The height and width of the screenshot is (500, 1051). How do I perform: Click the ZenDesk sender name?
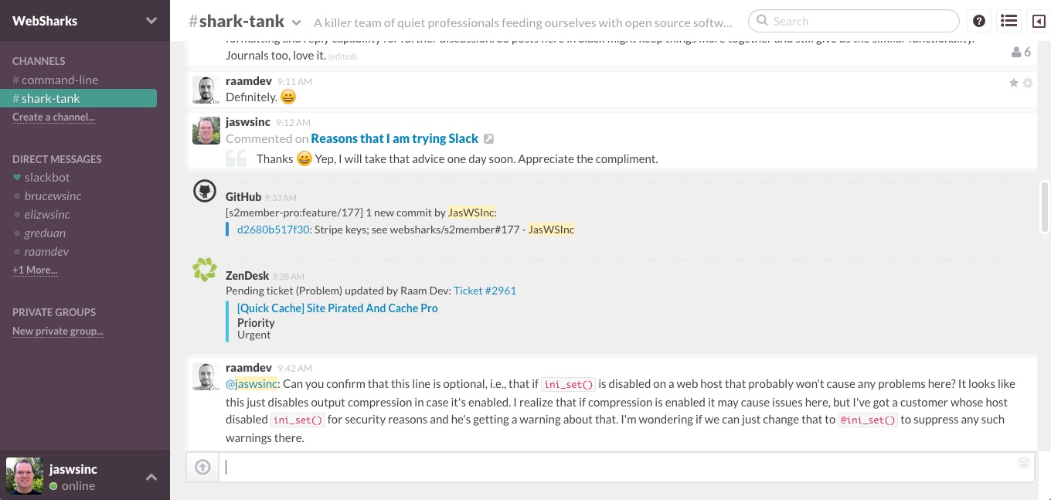point(247,275)
